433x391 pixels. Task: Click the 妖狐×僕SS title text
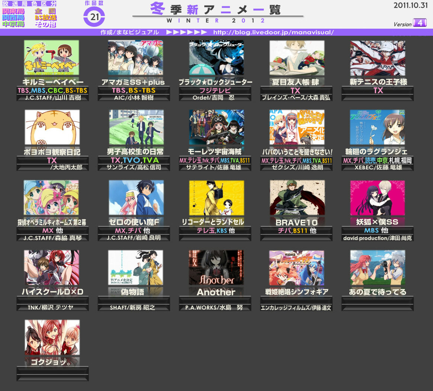click(377, 222)
